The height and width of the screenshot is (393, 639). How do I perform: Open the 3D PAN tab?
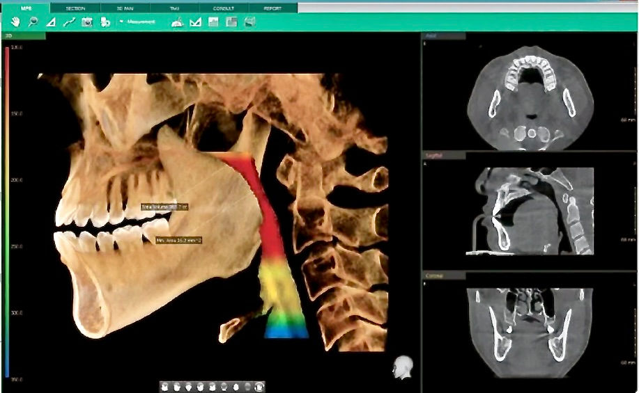pyautogui.click(x=125, y=8)
